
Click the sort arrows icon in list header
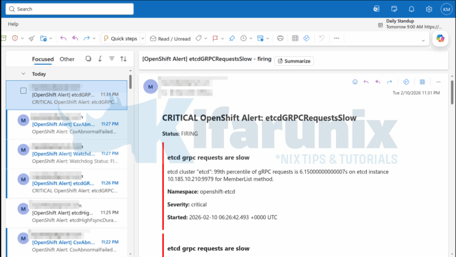click(x=123, y=59)
